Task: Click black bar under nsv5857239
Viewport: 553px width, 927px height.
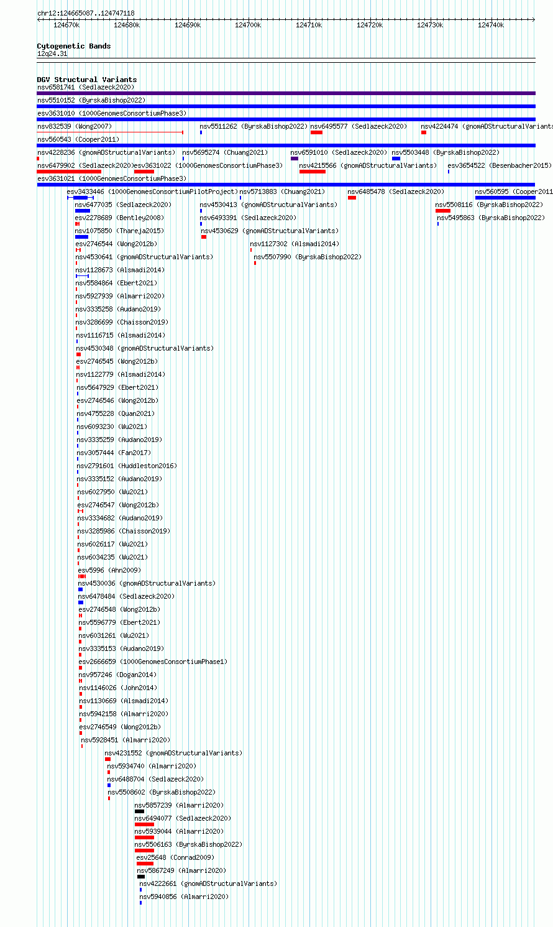Action: pyautogui.click(x=139, y=811)
